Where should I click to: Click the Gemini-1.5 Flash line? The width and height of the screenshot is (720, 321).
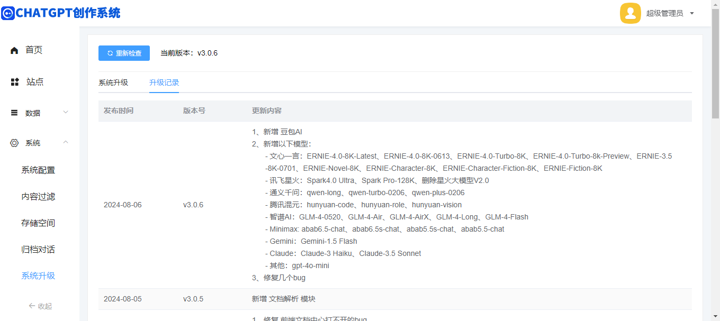[x=311, y=242]
